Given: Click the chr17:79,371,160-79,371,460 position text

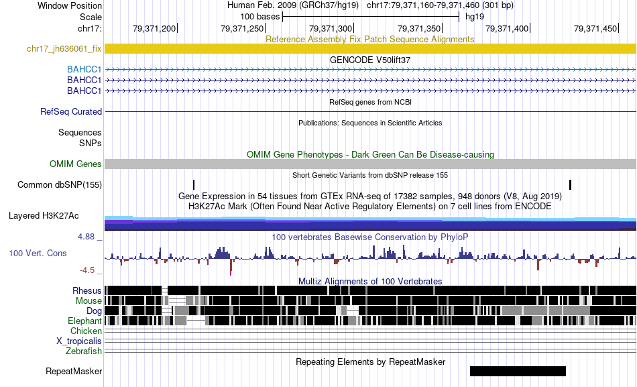Looking at the screenshot, I should coord(440,5).
